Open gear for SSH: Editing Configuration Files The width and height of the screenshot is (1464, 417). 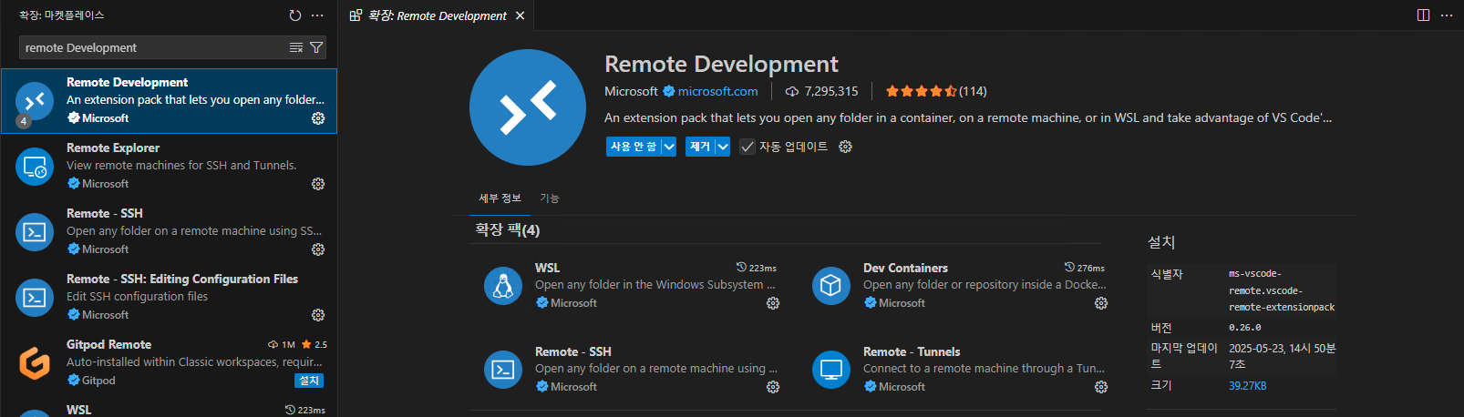[318, 315]
